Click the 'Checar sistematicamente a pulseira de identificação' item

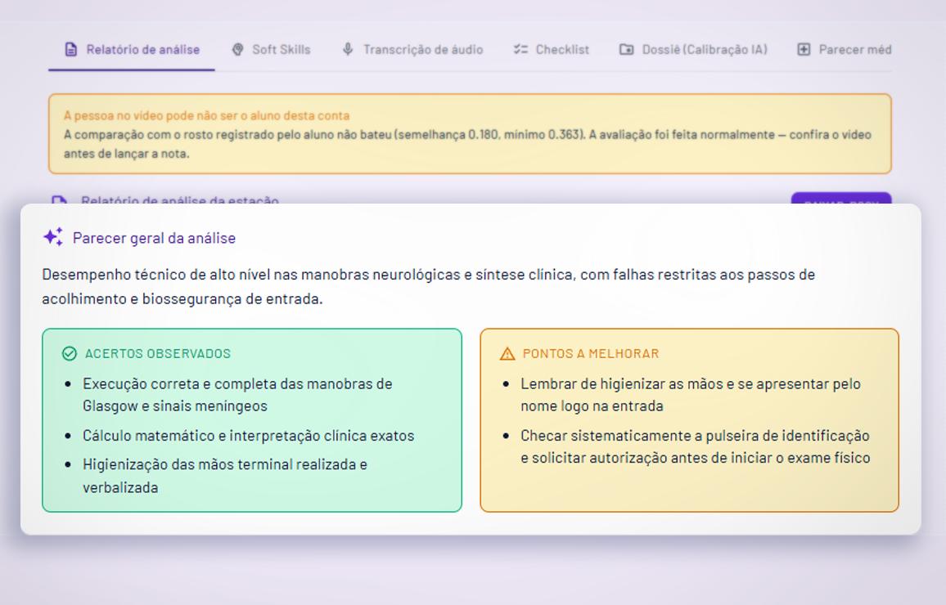(x=696, y=446)
